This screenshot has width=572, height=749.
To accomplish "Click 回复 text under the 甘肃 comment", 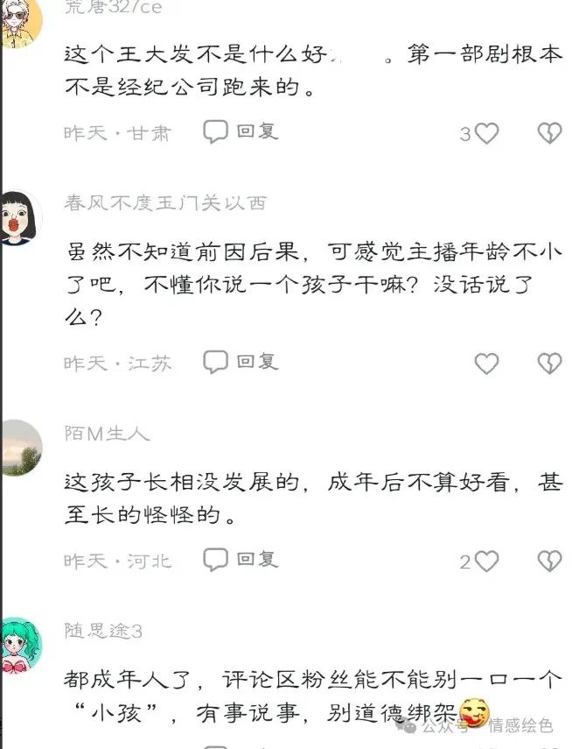I will coord(258,131).
